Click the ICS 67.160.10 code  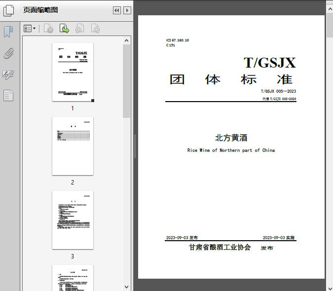178,40
